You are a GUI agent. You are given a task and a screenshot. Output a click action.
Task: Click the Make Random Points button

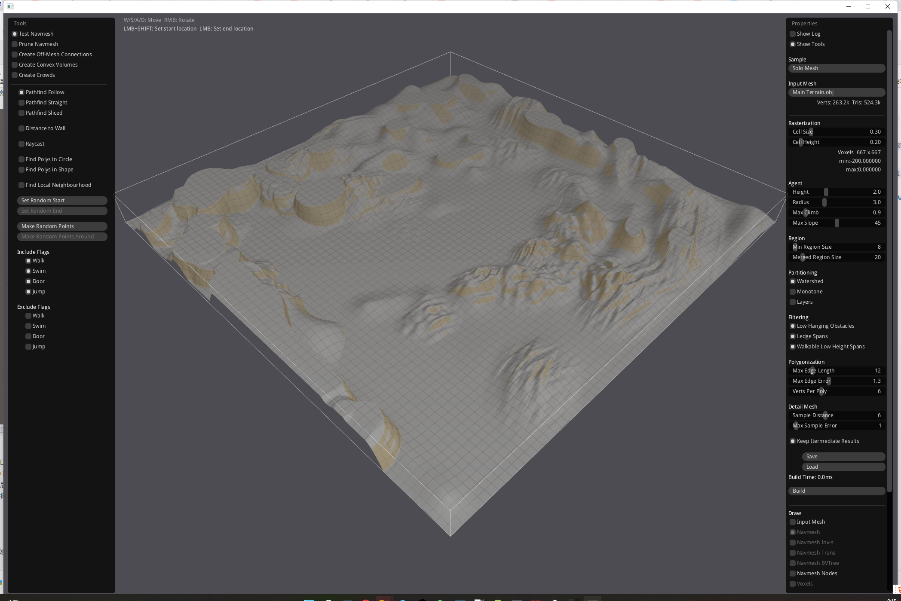coord(62,226)
